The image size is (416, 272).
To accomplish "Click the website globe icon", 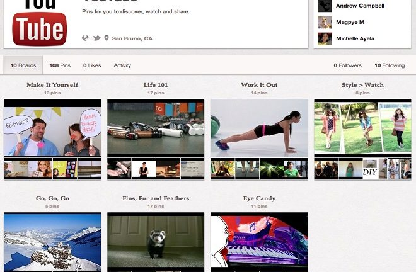I will pyautogui.click(x=85, y=38).
